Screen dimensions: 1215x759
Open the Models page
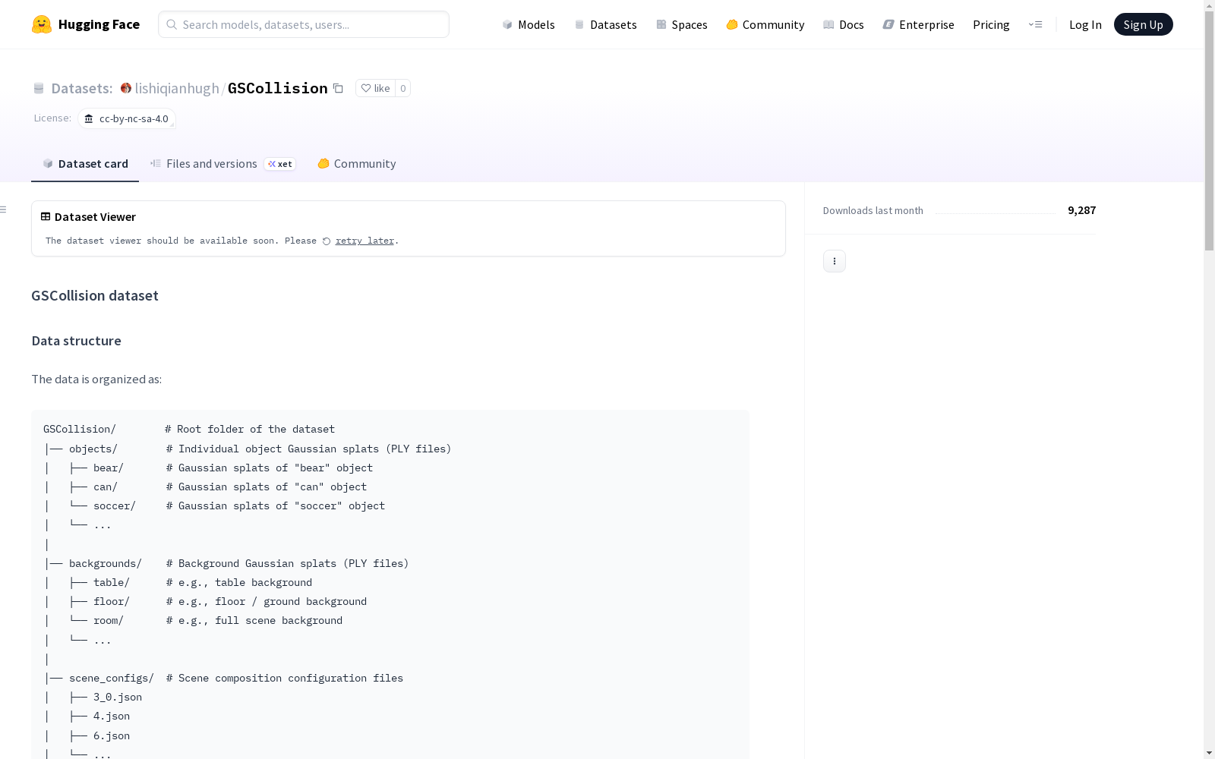529,24
